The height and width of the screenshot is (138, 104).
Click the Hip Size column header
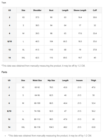pos(51,80)
